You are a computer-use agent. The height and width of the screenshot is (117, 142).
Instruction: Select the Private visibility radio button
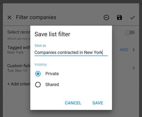coord(38,74)
